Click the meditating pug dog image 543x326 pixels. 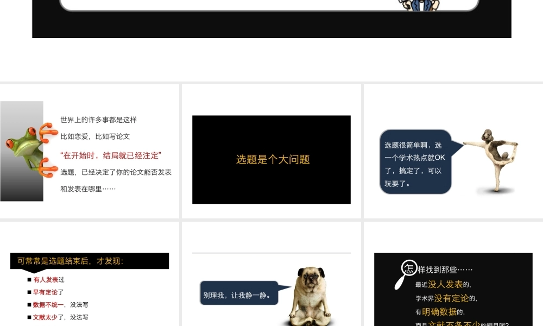click(x=312, y=295)
